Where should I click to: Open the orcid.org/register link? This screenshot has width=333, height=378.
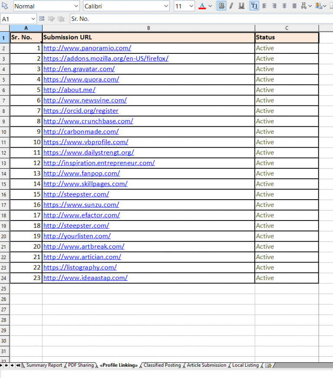[81, 111]
